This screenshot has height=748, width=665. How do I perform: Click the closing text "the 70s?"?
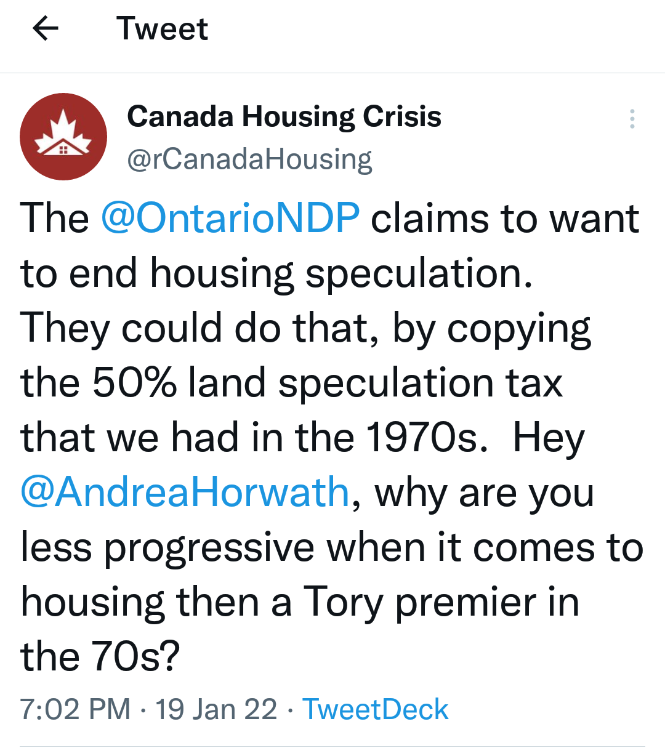pyautogui.click(x=100, y=656)
